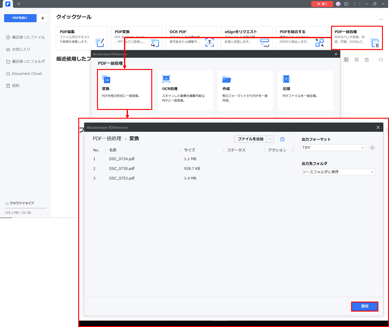Viewport: 389px width, 327px height.
Task: Refresh the recent files list
Action: (x=381, y=60)
